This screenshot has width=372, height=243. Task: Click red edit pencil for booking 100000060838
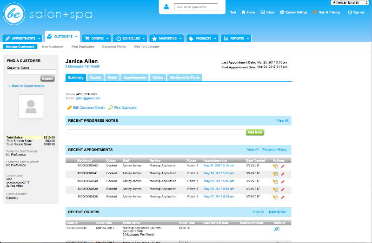(x=283, y=197)
